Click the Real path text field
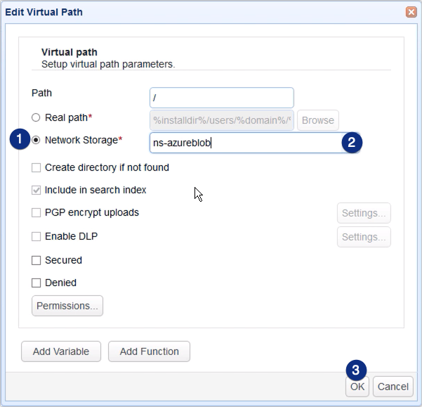Image resolution: width=422 pixels, height=407 pixels. tap(221, 120)
